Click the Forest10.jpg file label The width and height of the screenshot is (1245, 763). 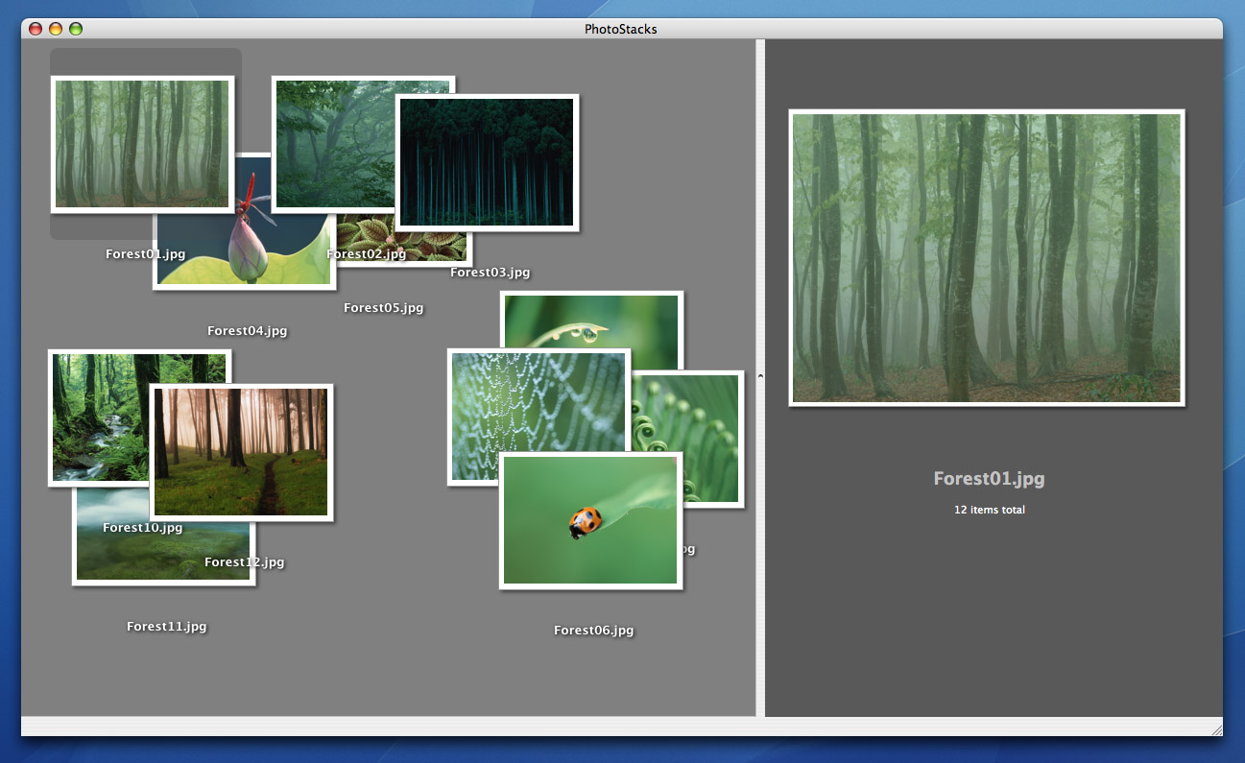(x=143, y=528)
